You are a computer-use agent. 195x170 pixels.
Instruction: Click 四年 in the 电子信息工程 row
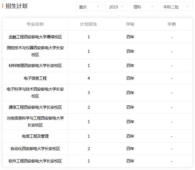pos(130,78)
